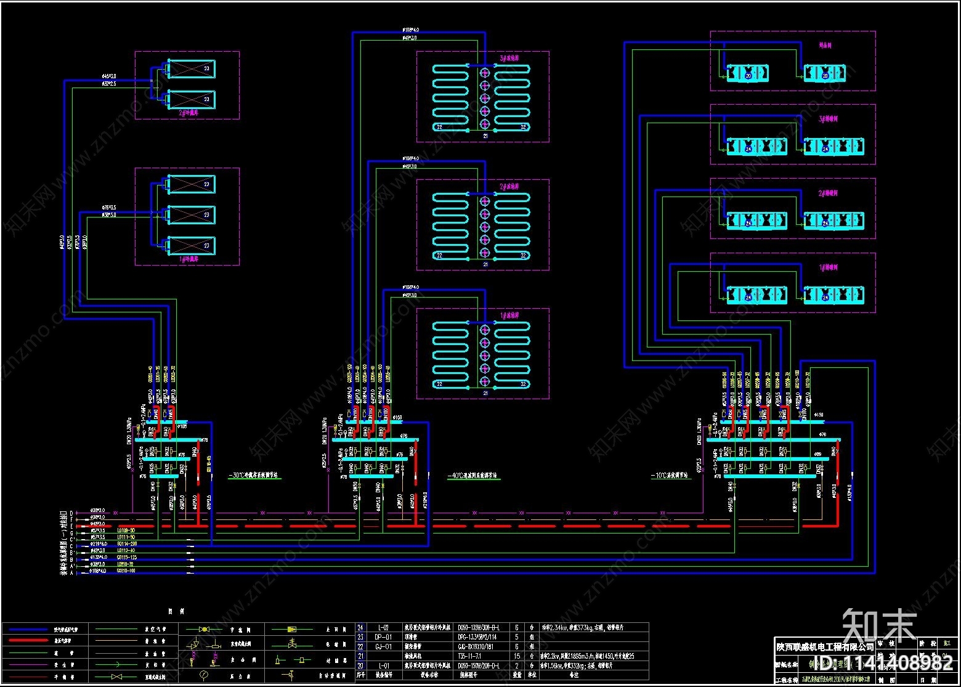Click the "1#排酸间" room label

click(x=829, y=267)
